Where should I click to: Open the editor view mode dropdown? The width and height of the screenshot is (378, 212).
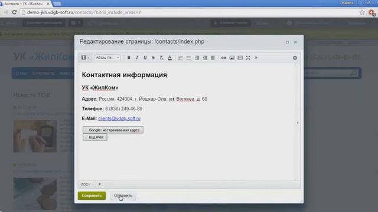click(85, 58)
